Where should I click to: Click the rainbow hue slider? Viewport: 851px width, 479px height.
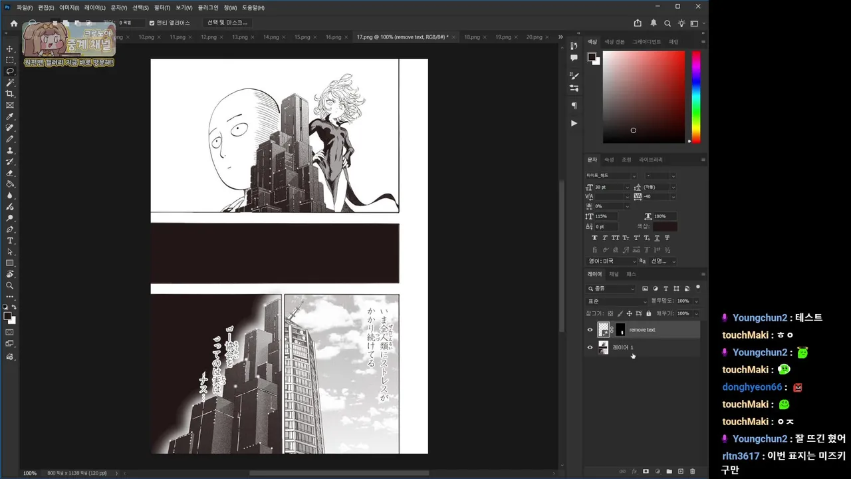pyautogui.click(x=696, y=96)
